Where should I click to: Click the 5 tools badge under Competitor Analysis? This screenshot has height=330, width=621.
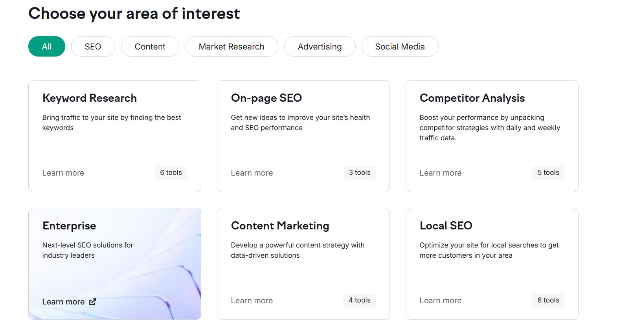(x=548, y=172)
